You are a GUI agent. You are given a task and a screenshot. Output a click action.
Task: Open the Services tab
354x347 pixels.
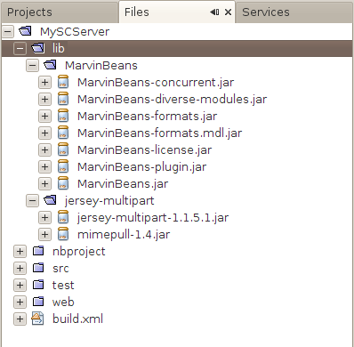click(294, 12)
